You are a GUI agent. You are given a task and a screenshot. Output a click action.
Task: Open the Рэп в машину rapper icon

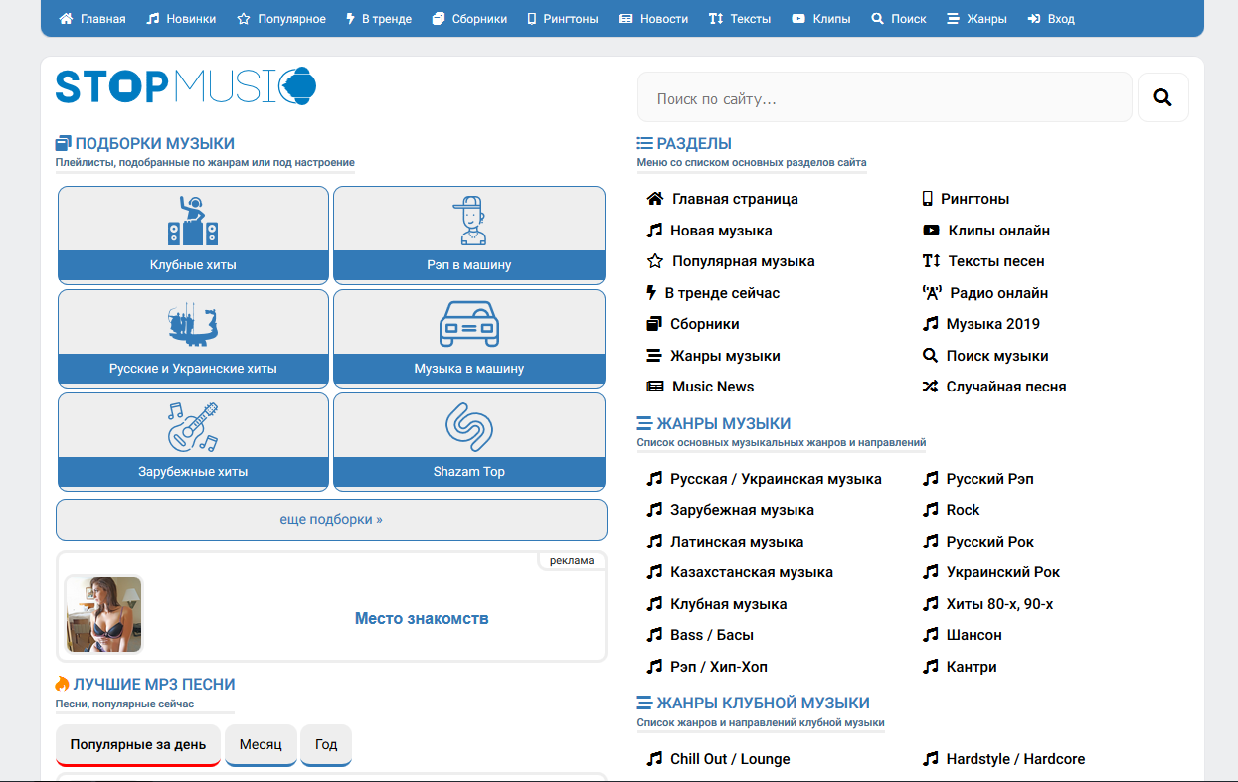[x=468, y=220]
